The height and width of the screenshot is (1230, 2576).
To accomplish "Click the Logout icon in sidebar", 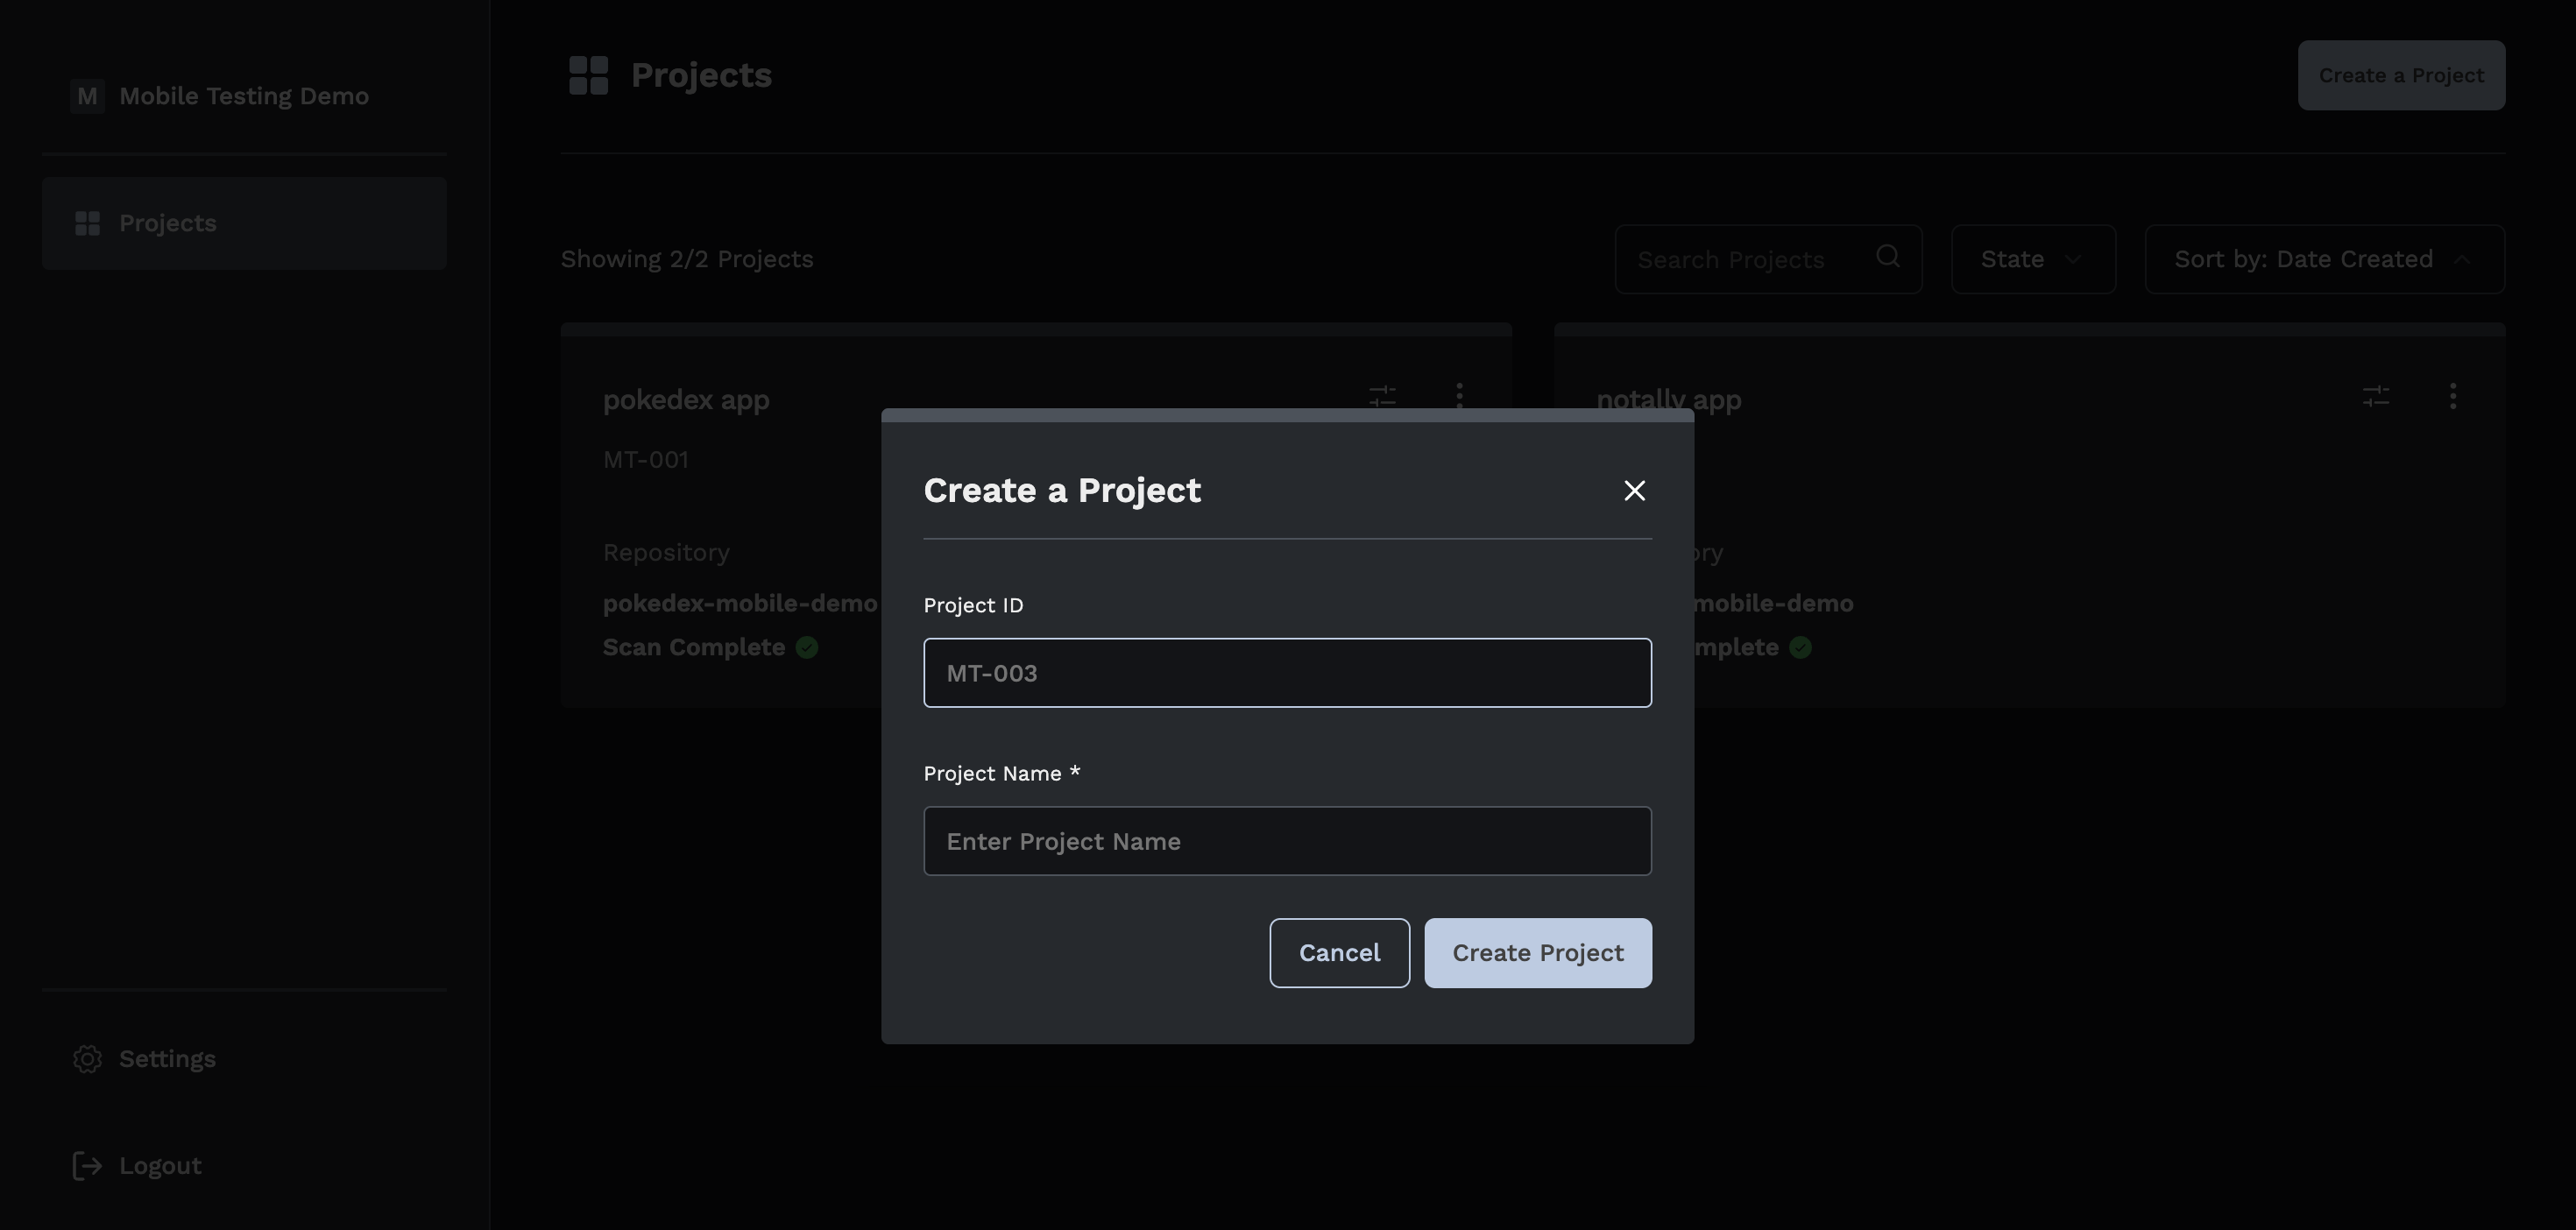I will pyautogui.click(x=88, y=1166).
